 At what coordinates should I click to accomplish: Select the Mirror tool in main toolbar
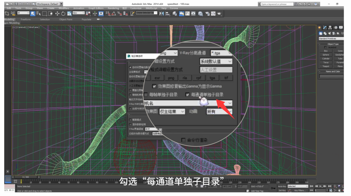pyautogui.click(x=161, y=13)
